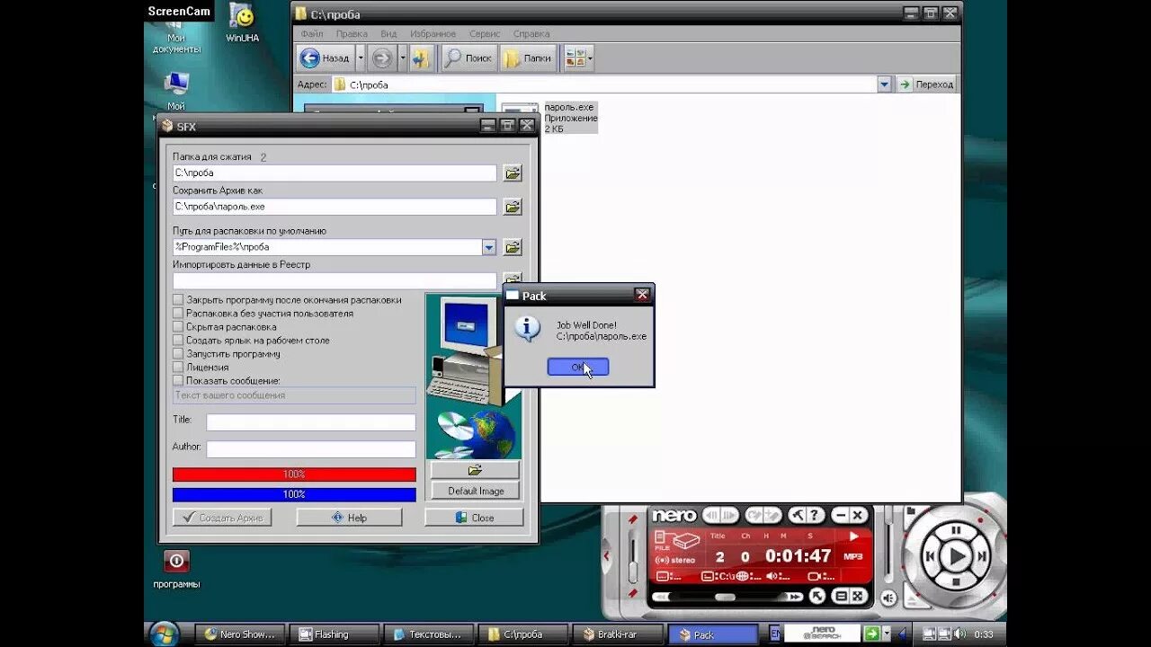Viewport: 1151px width, 647px height.
Task: Tick the Скрытая распаковка checkbox
Action: 178,327
